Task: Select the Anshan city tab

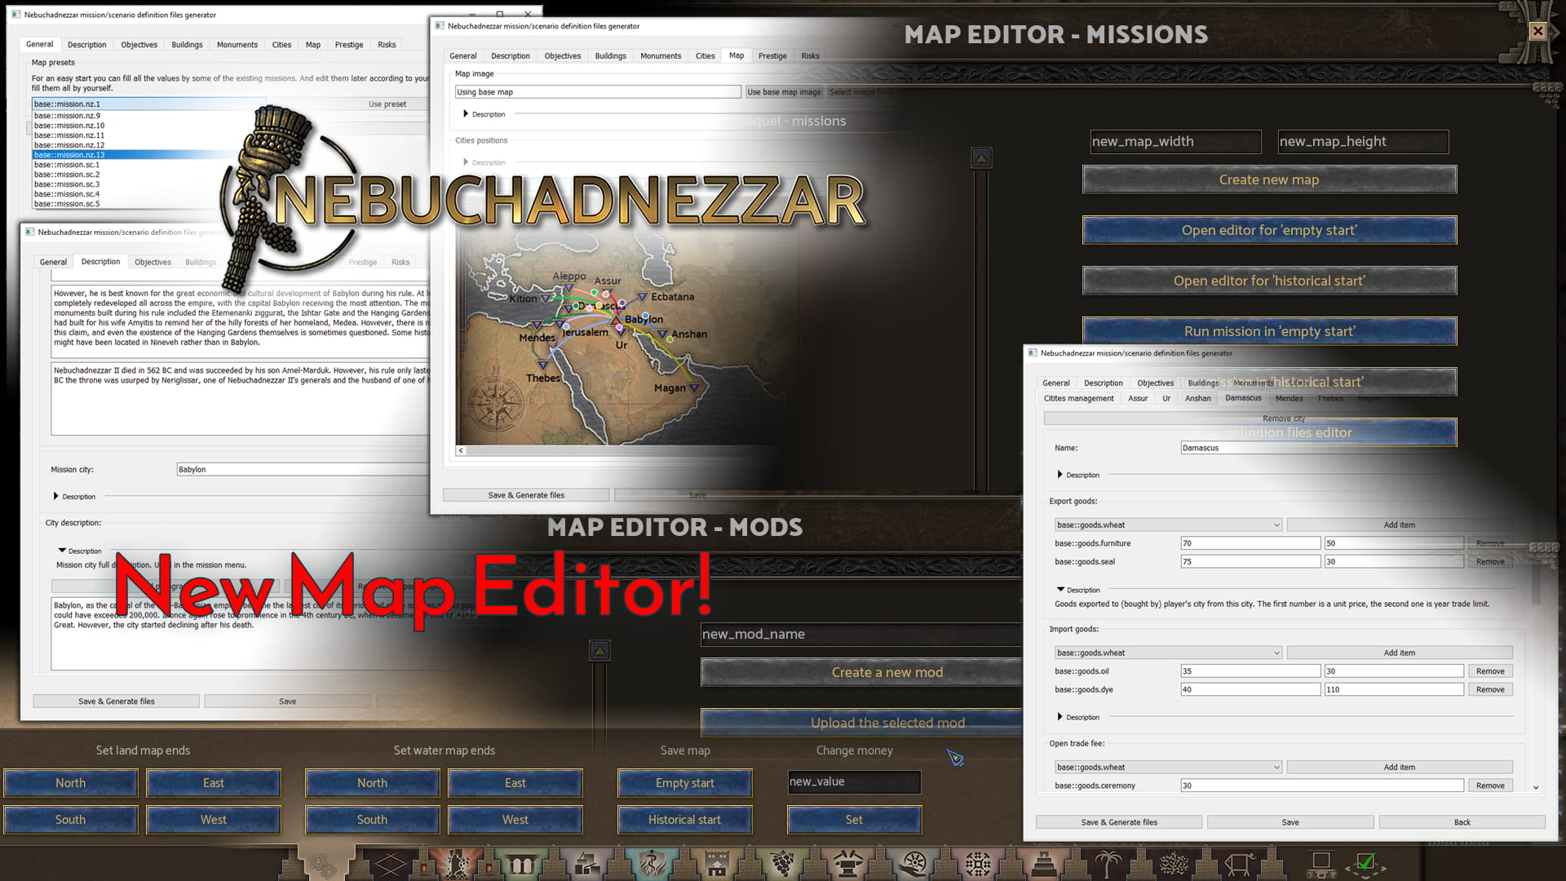Action: 1197,398
